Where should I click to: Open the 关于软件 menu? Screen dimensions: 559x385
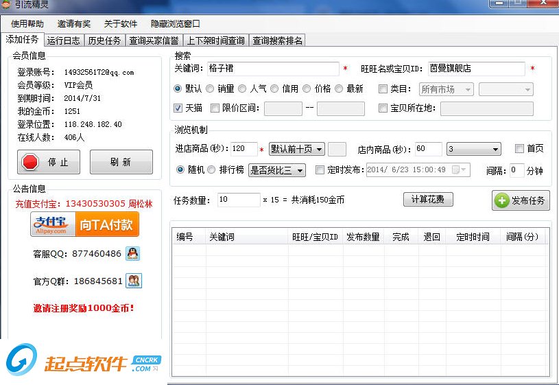pyautogui.click(x=121, y=24)
